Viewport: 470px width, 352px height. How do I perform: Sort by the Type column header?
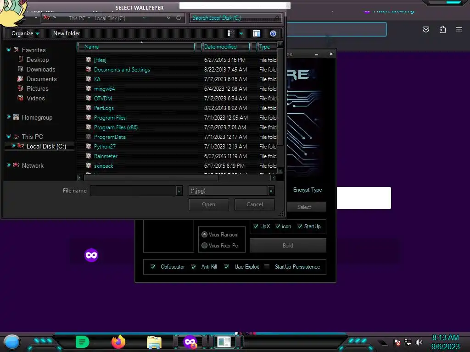[x=267, y=47]
